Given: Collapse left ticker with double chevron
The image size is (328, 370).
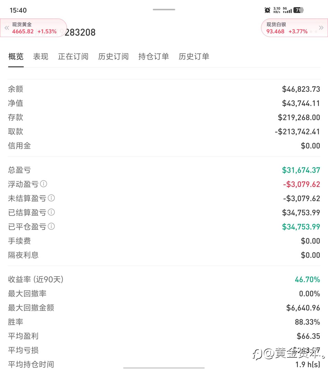Looking at the screenshot, I should tap(7, 28).
